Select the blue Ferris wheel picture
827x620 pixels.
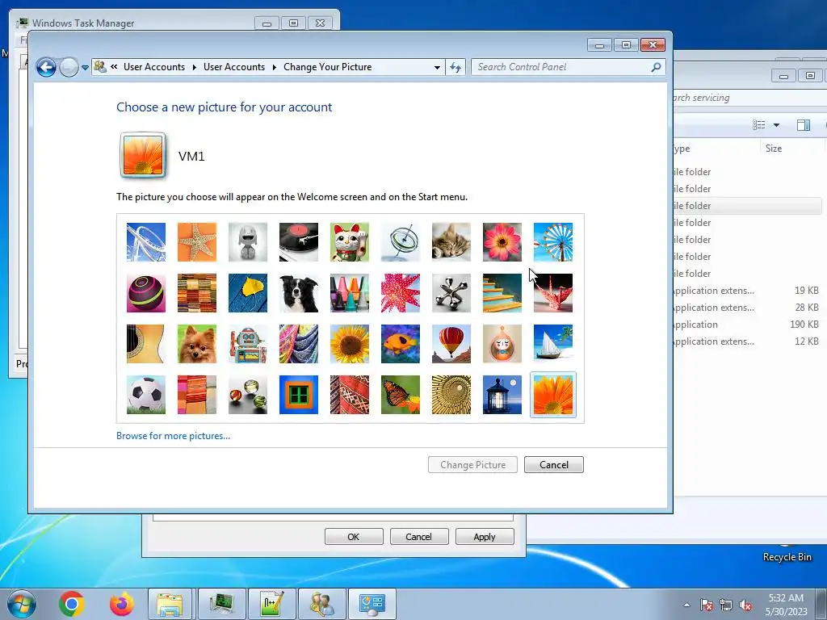point(552,242)
